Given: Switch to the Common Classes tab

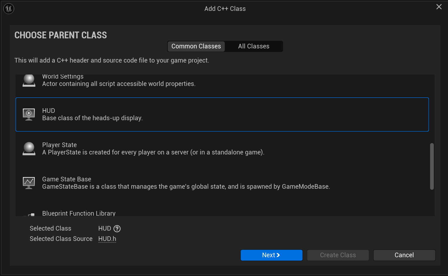Looking at the screenshot, I should [196, 46].
